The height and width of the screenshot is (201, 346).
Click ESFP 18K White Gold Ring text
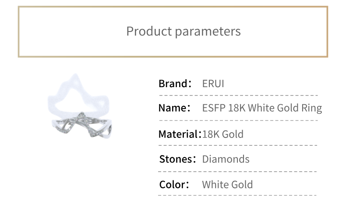click(262, 108)
